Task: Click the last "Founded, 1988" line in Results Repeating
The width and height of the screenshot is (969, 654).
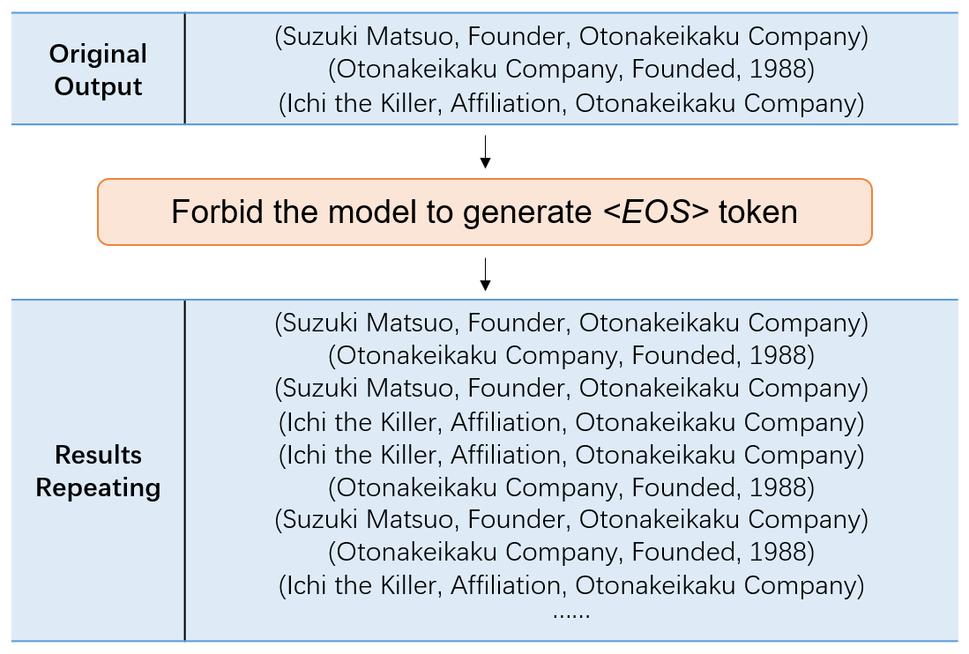Action: pos(571,552)
